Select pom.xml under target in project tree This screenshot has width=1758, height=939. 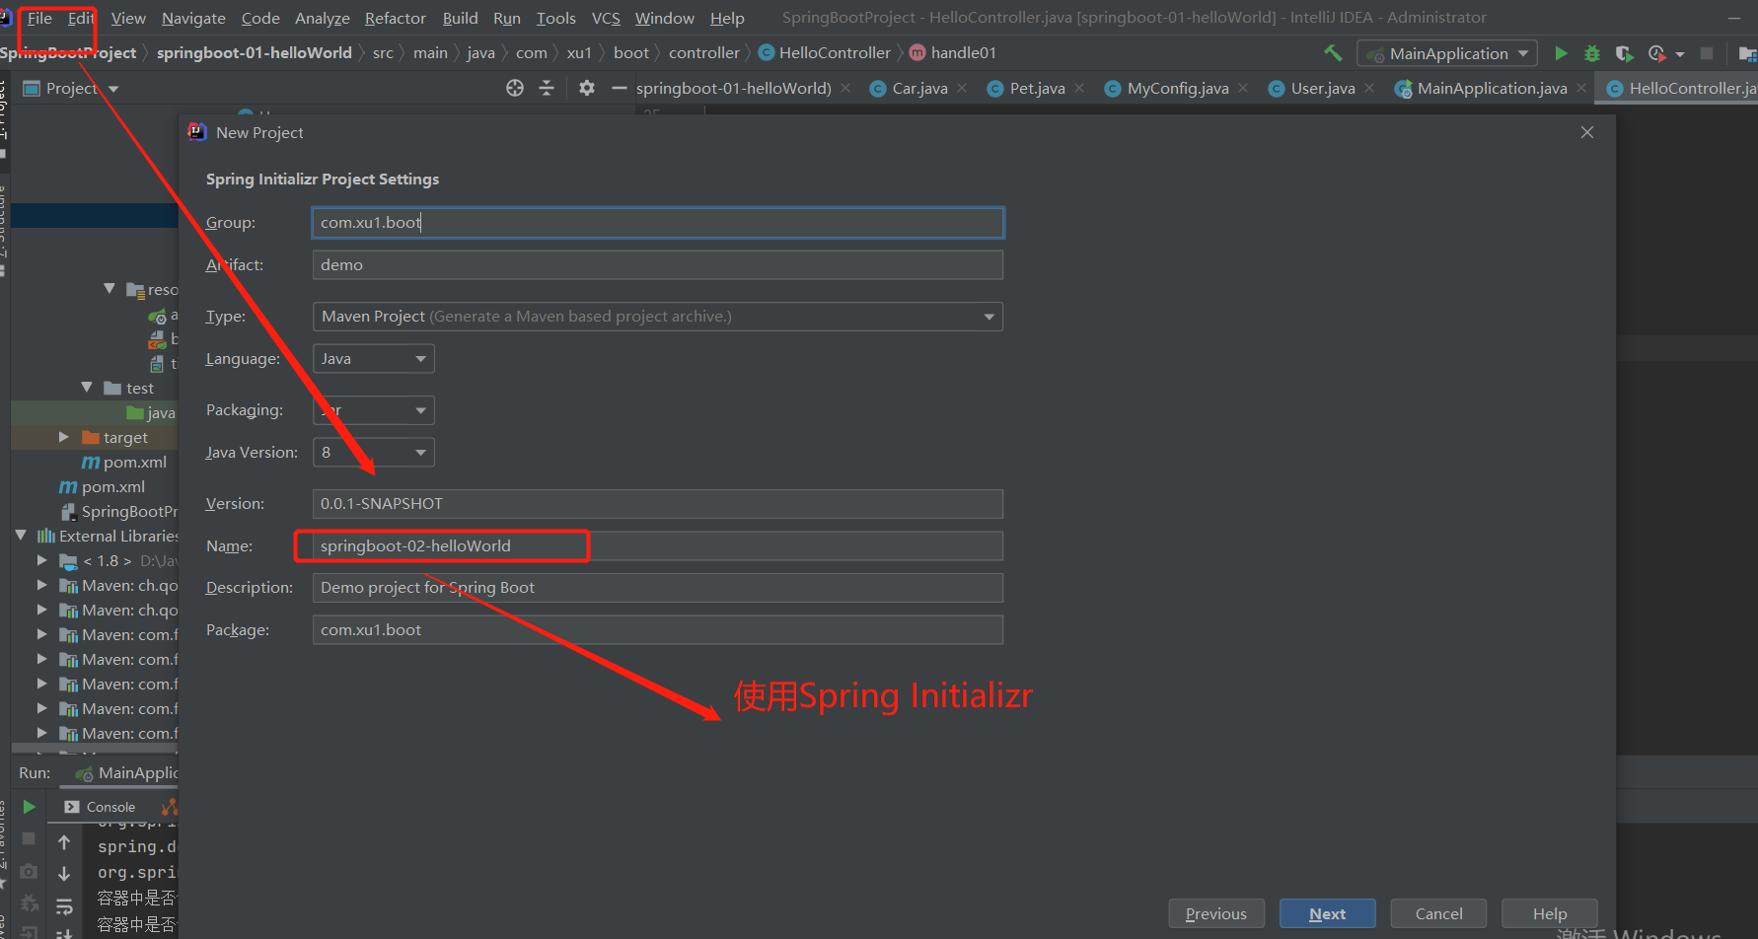(125, 462)
